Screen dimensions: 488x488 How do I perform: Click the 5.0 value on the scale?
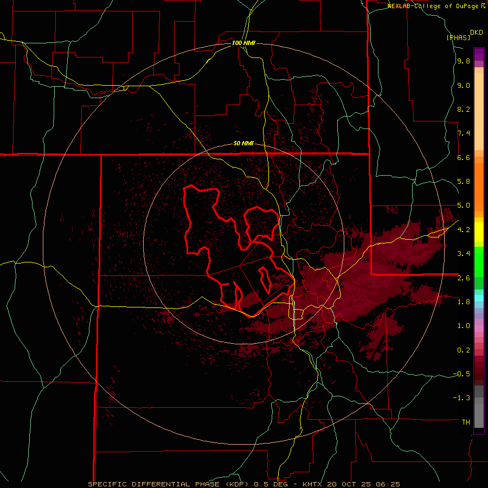tap(464, 206)
